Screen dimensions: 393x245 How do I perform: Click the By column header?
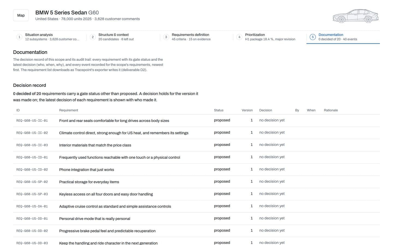297,110
